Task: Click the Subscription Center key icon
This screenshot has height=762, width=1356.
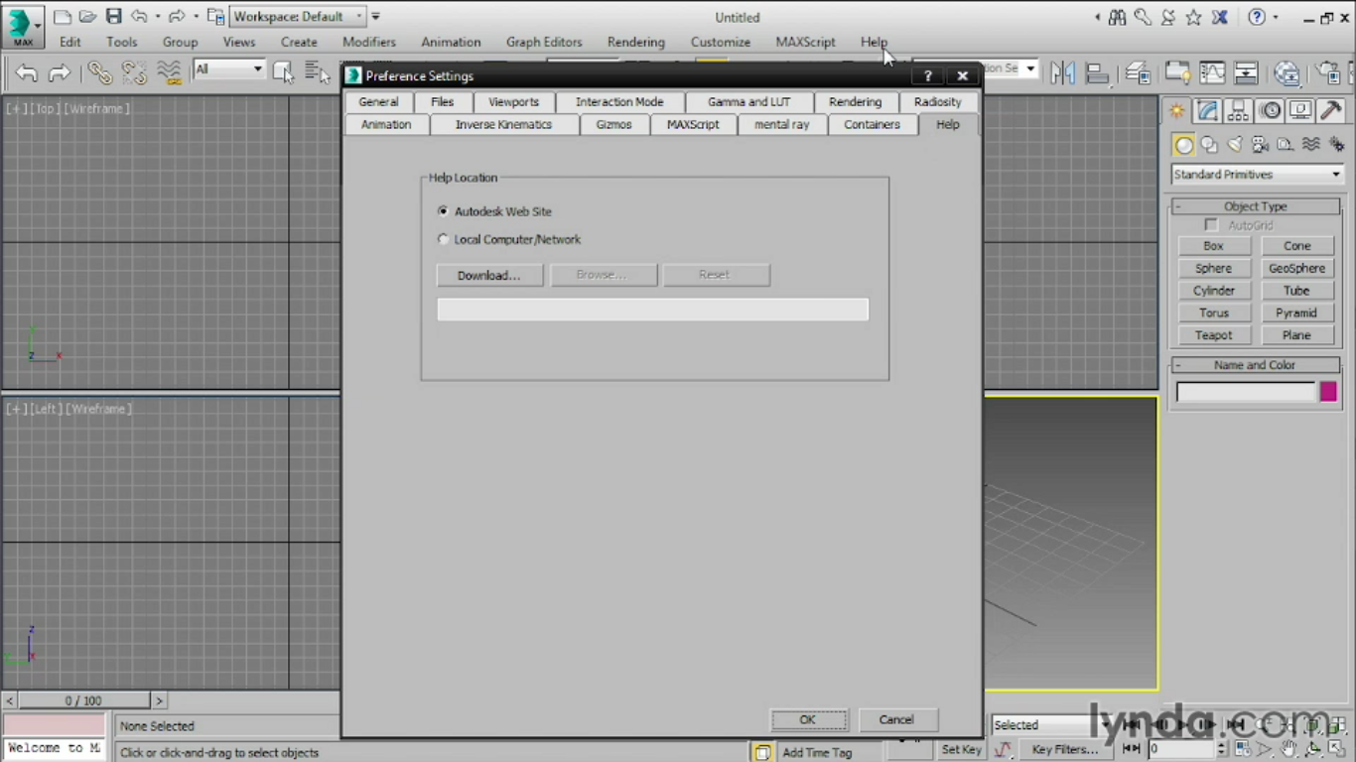Action: (x=1144, y=17)
